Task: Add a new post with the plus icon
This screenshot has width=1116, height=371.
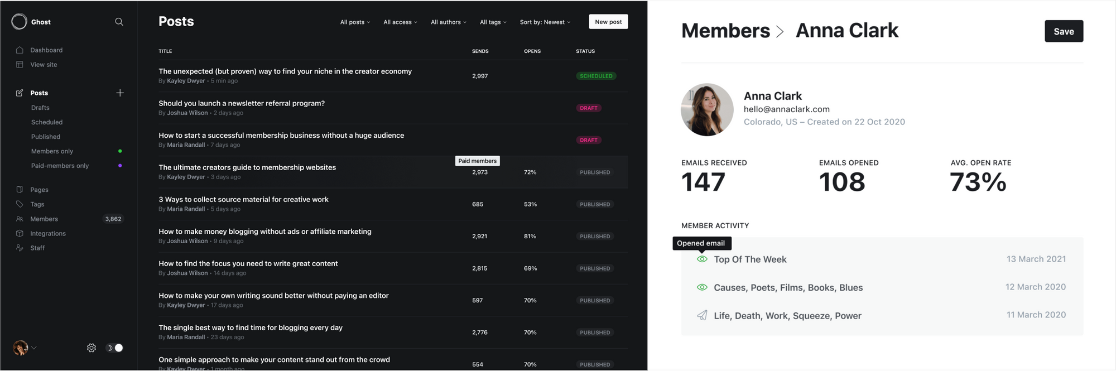Action: (120, 93)
